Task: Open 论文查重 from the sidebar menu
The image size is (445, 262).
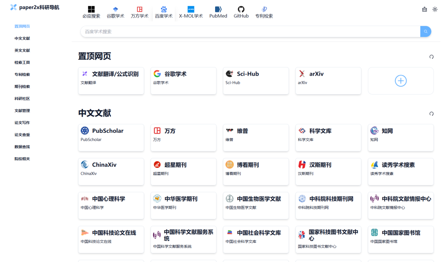Action: pos(22,134)
